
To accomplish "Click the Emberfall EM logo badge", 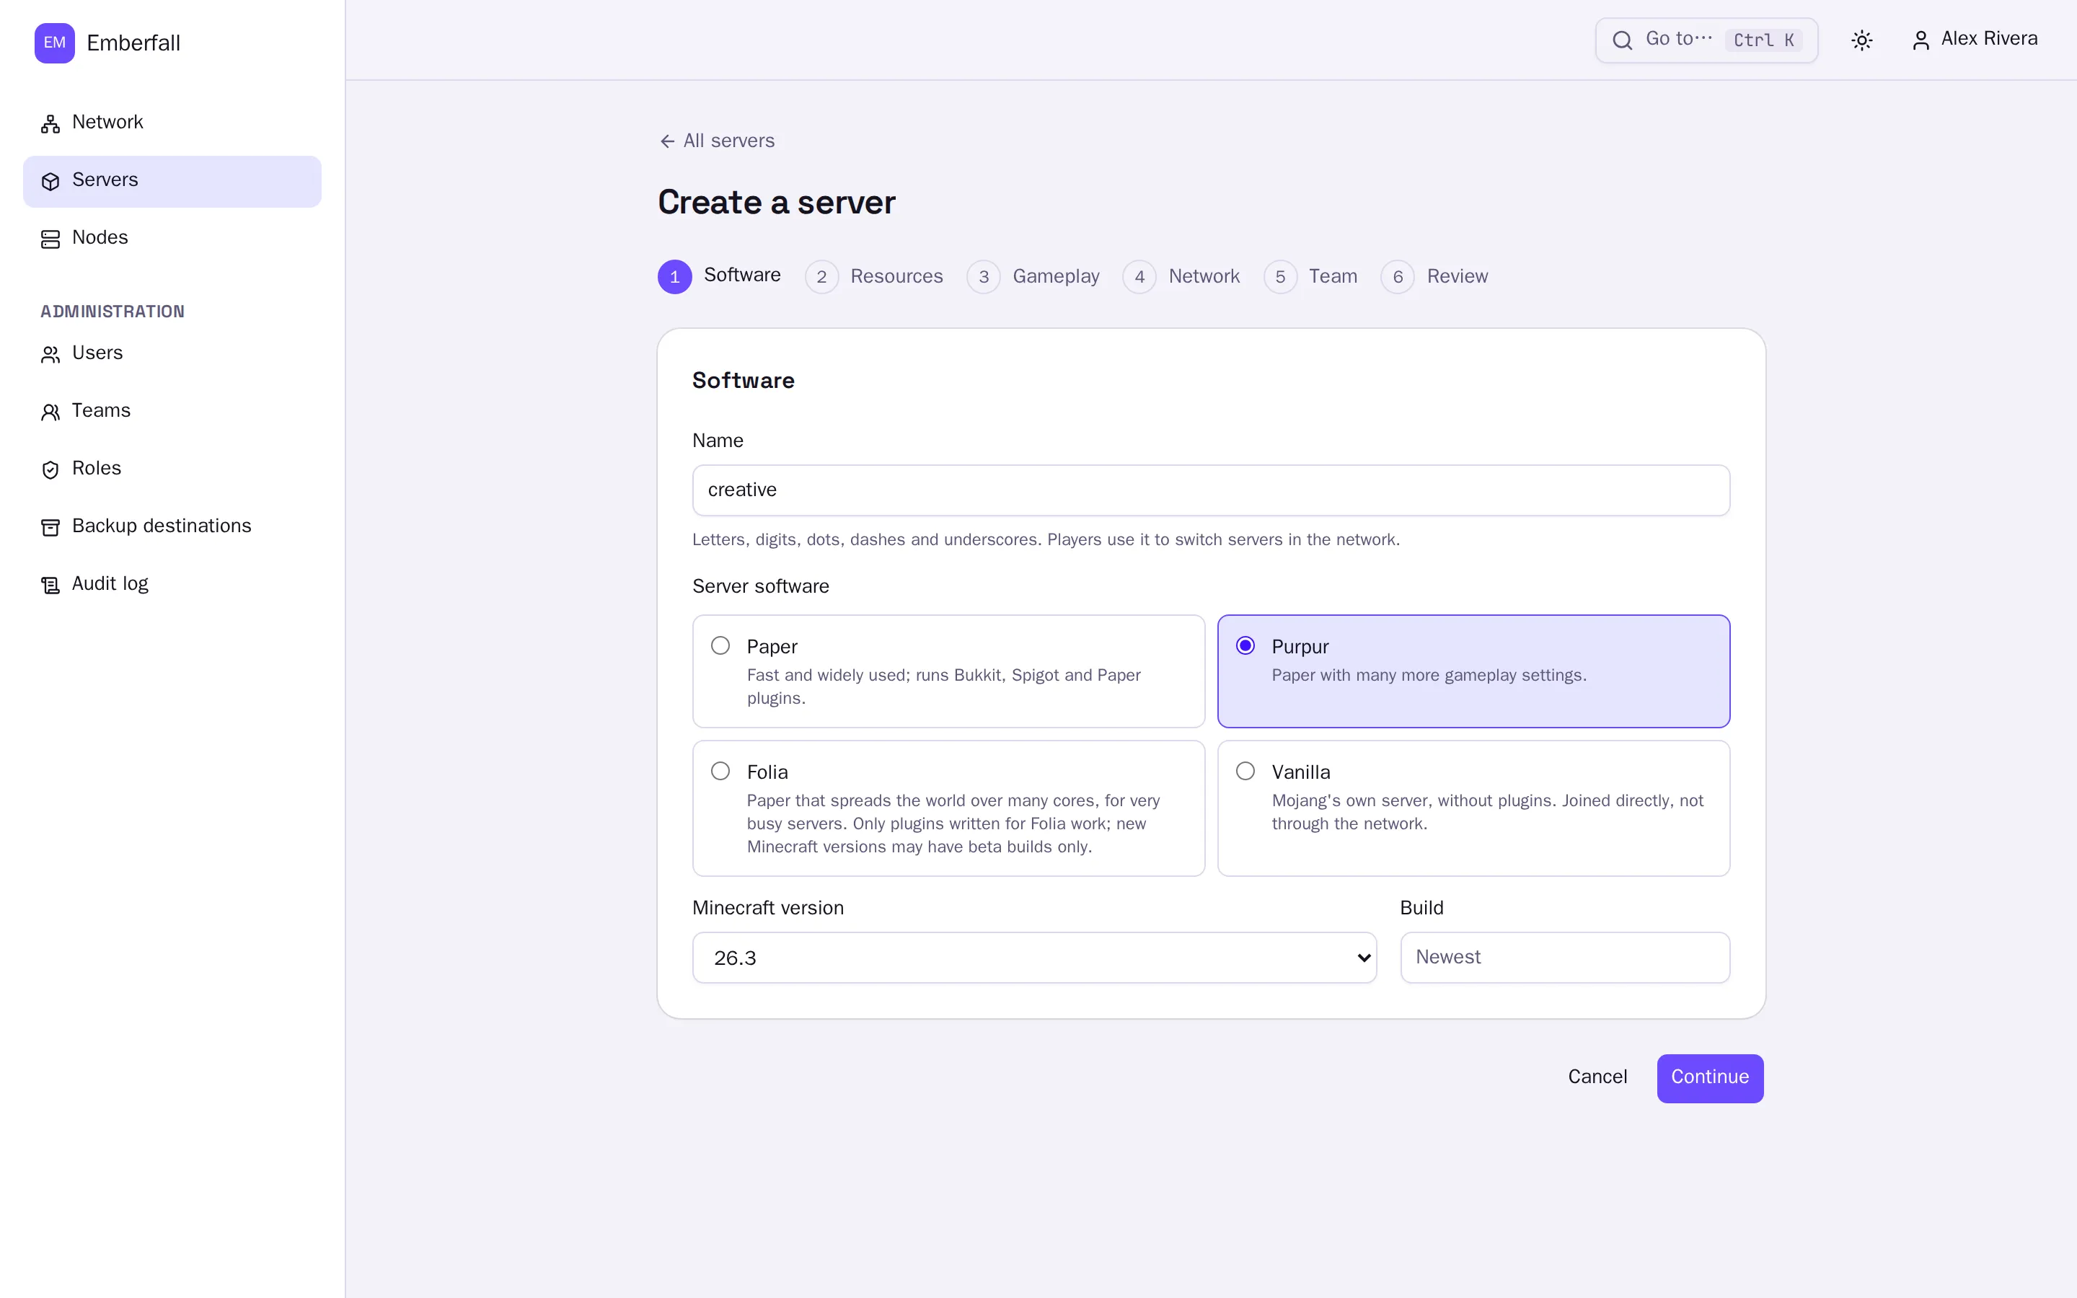I will coord(54,43).
